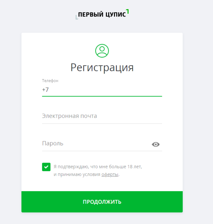Click the gray corner bracket in logo
213x224 pixels.
pos(77,18)
